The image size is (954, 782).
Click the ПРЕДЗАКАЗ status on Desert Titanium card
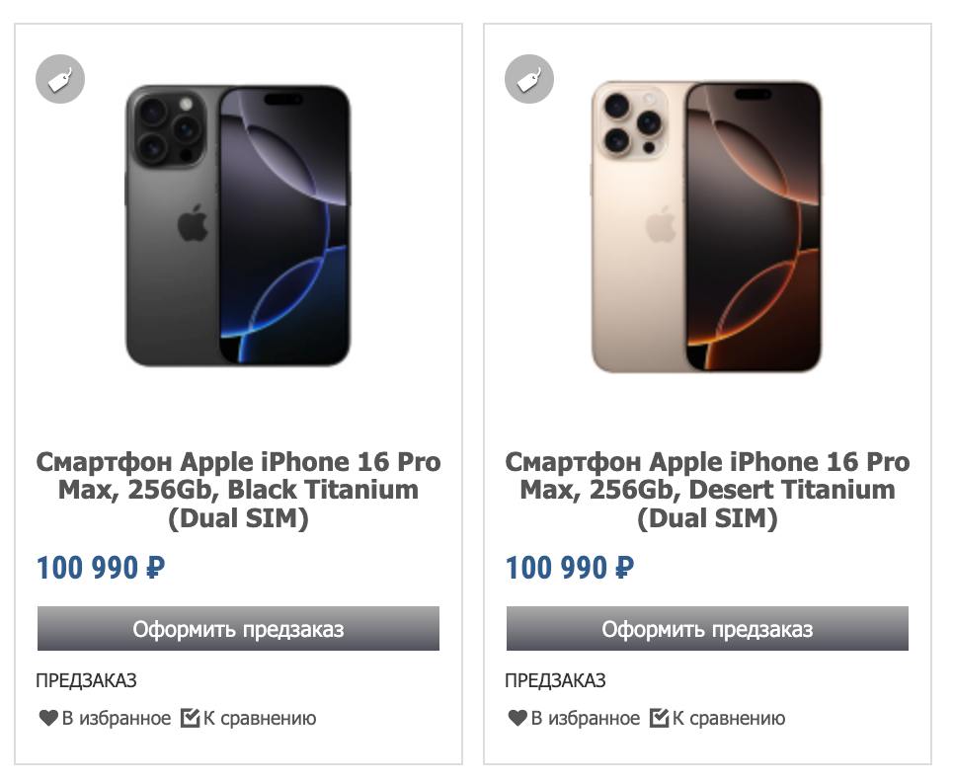(x=555, y=680)
